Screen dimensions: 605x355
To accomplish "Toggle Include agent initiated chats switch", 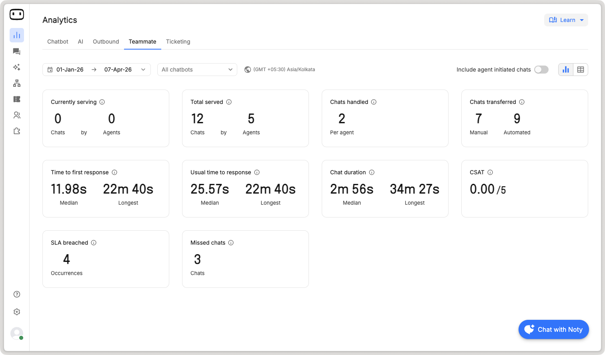I will pos(541,70).
